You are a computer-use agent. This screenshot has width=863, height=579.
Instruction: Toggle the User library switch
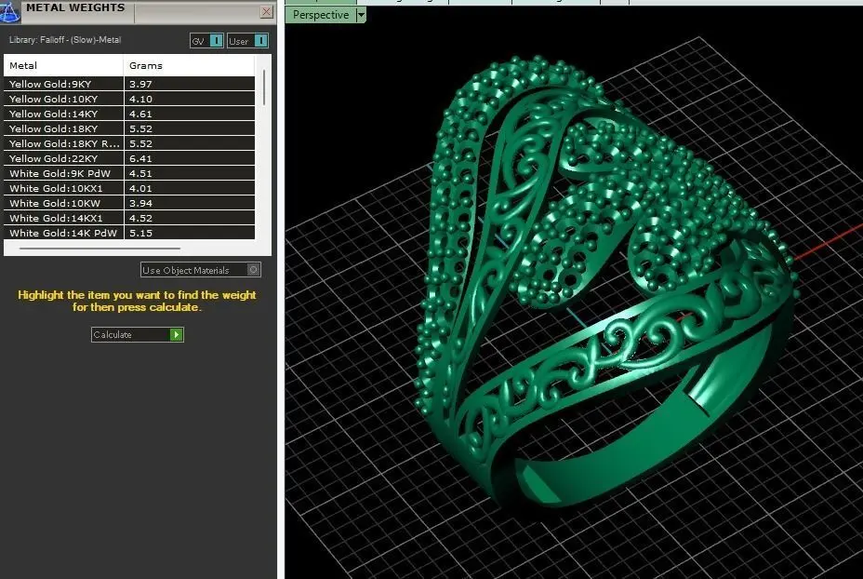point(247,41)
